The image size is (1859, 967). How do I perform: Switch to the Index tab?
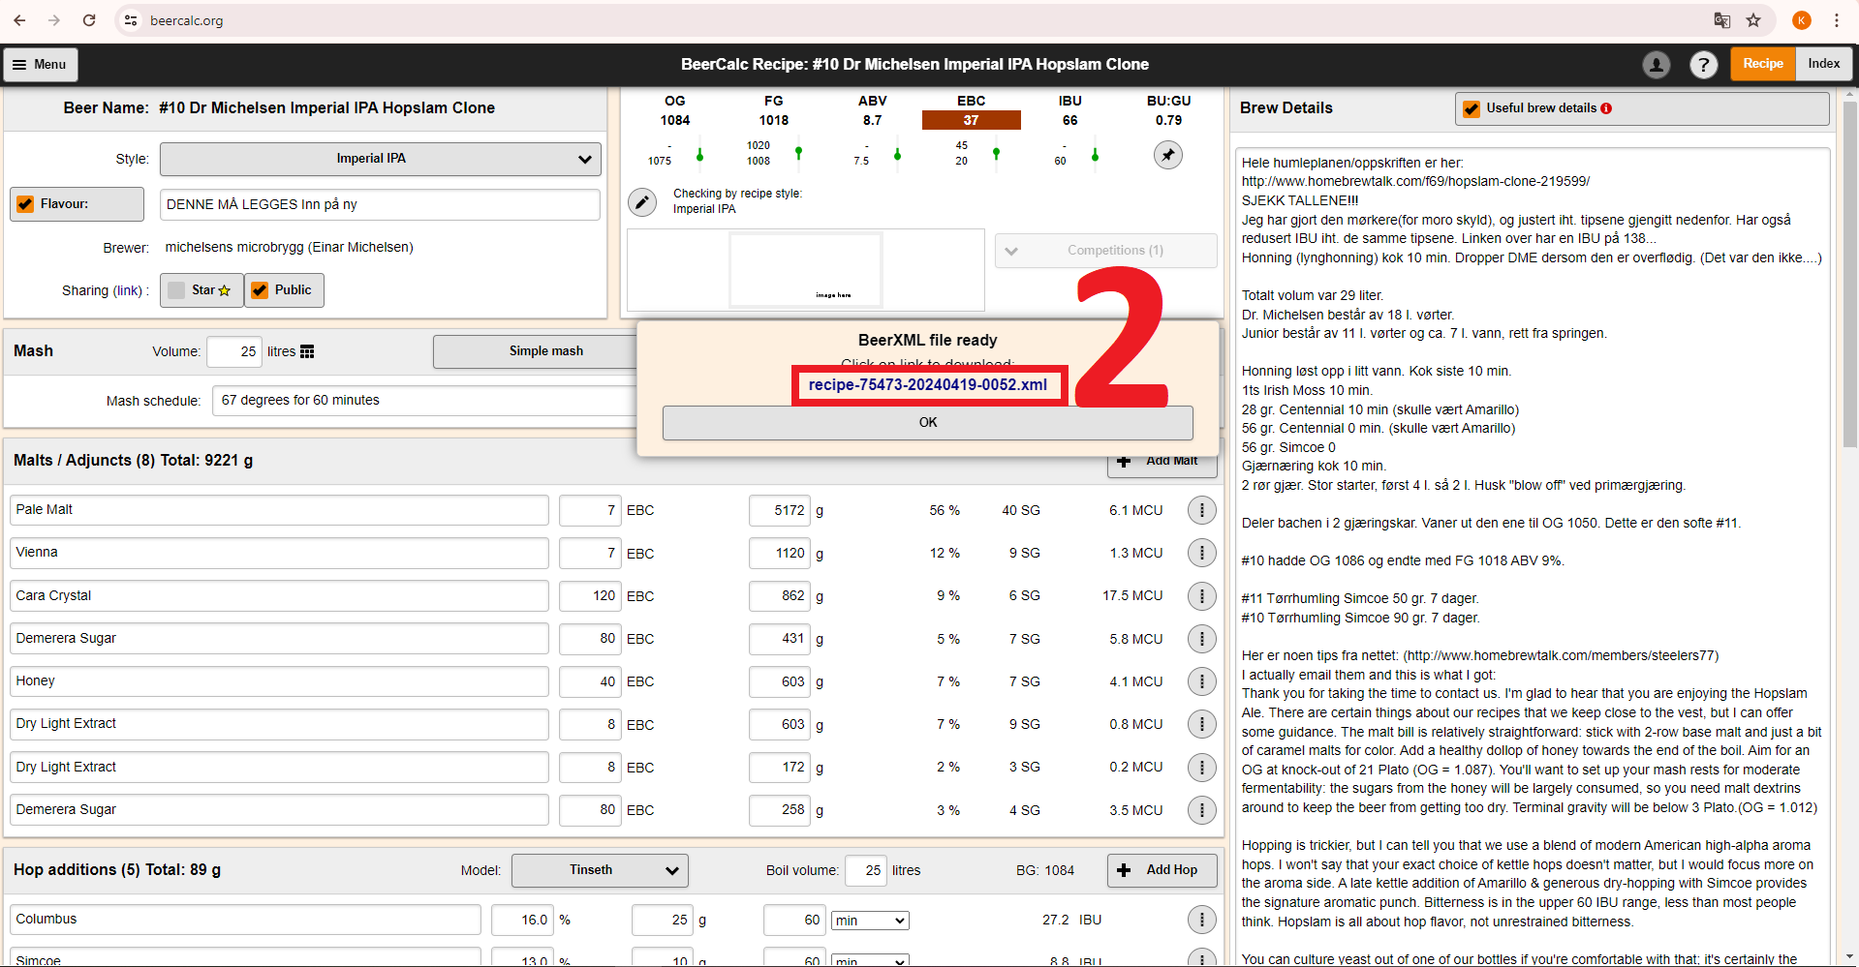[x=1823, y=64]
